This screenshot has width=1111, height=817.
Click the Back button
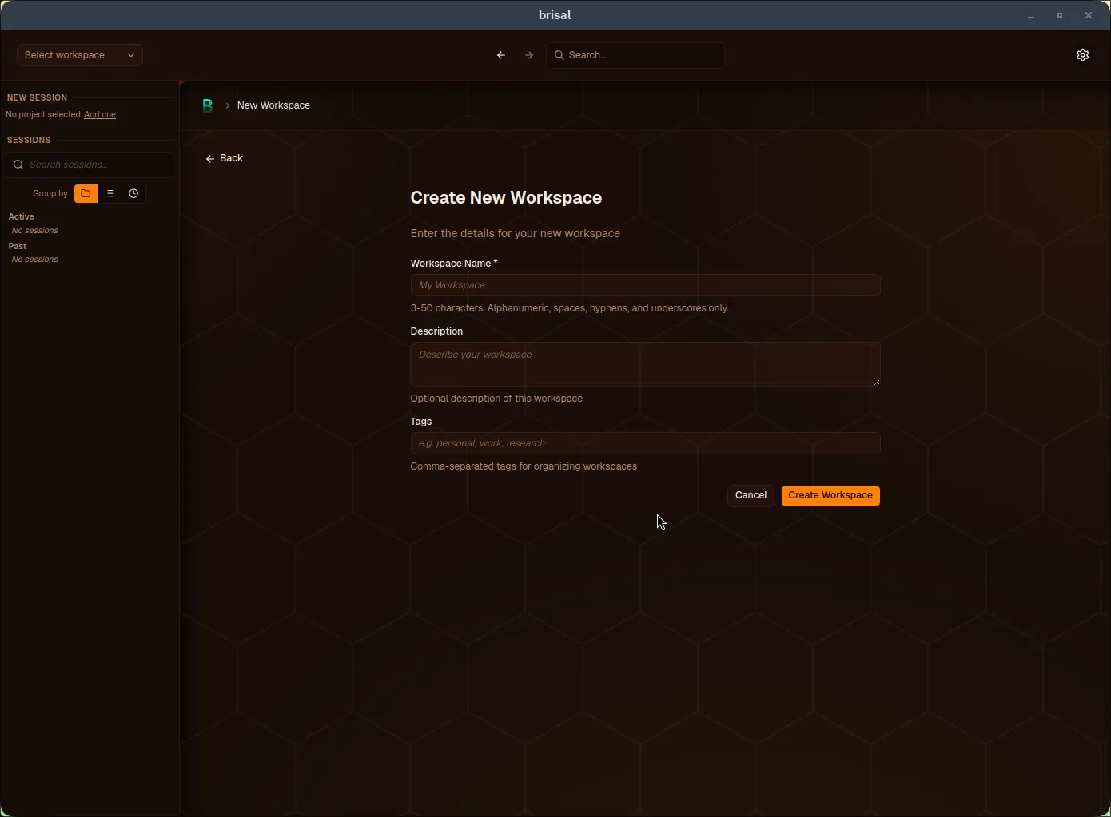[x=224, y=158]
